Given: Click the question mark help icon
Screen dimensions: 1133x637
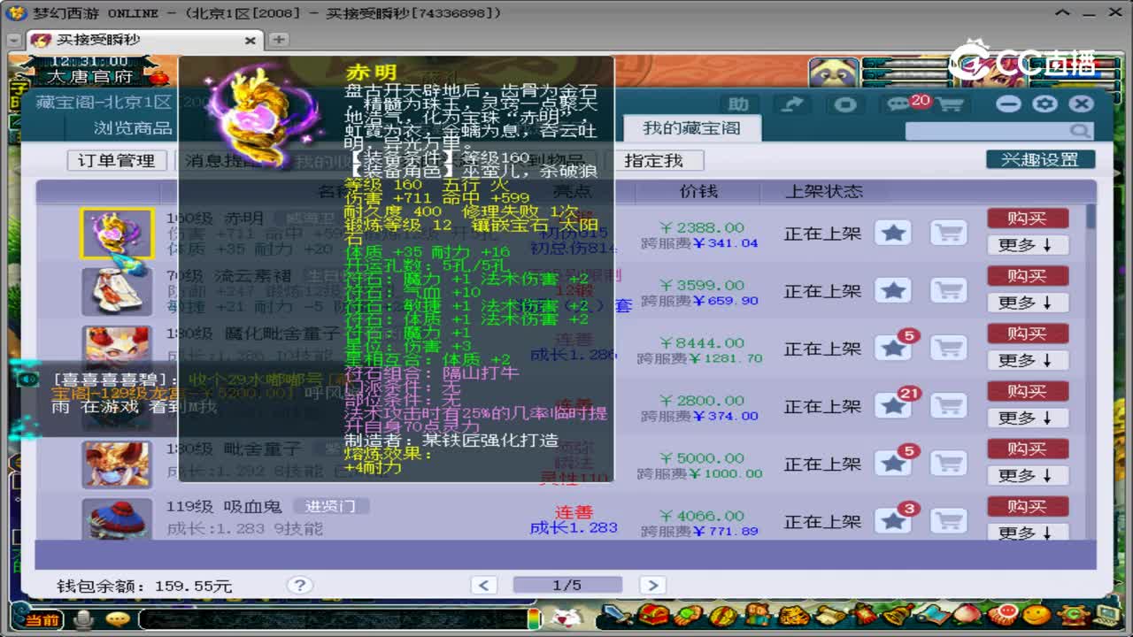Looking at the screenshot, I should (x=299, y=585).
